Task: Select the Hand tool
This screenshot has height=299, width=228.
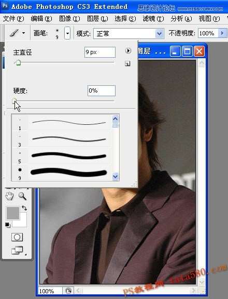Action: click(9, 196)
